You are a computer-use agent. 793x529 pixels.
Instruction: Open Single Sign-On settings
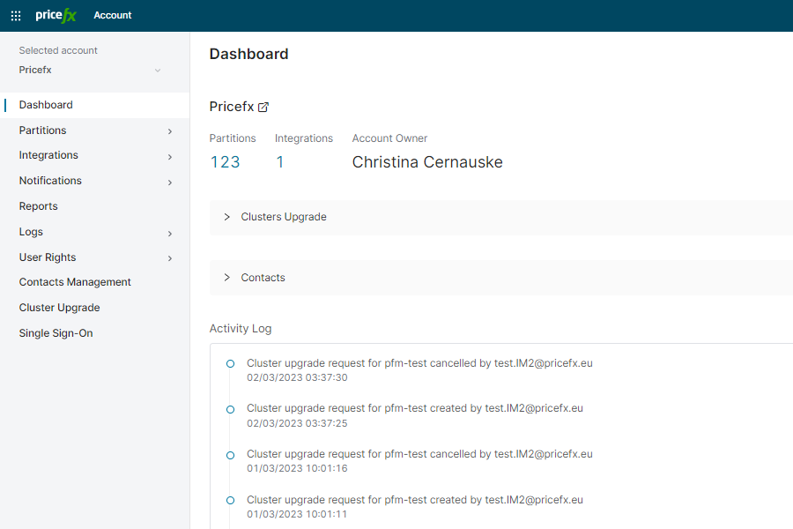click(55, 332)
